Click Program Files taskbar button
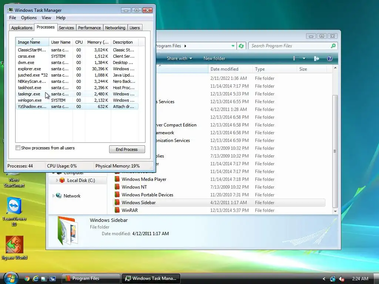 (91, 278)
